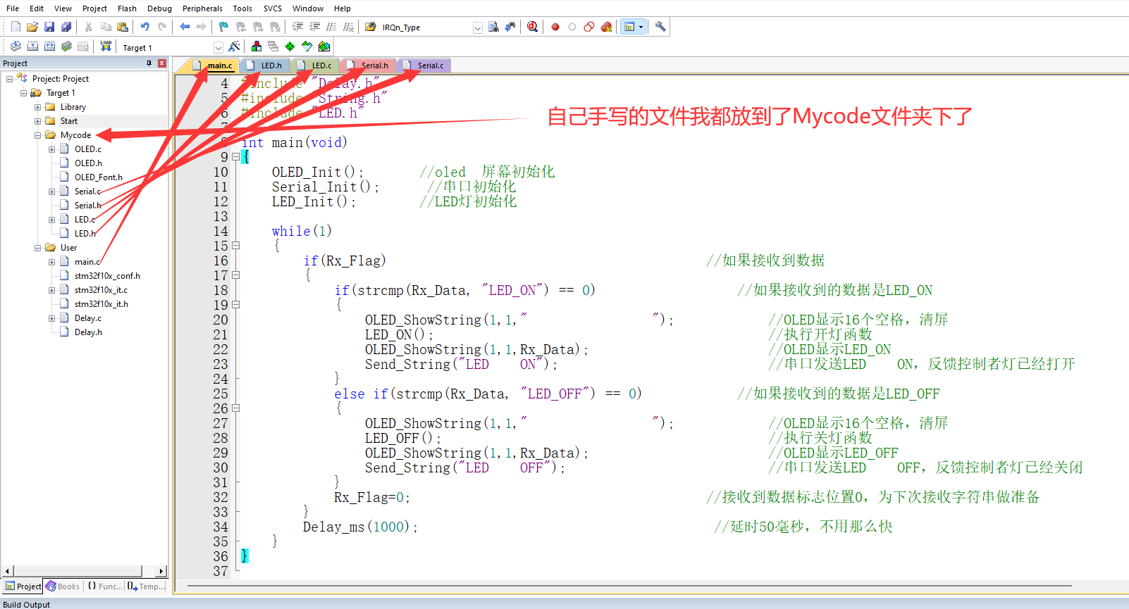This screenshot has width=1129, height=609.
Task: Navigate forwards with the right arrow icon
Action: [x=202, y=27]
